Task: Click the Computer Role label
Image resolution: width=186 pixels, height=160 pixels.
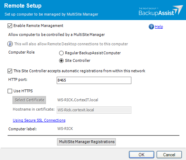Action: point(21,52)
